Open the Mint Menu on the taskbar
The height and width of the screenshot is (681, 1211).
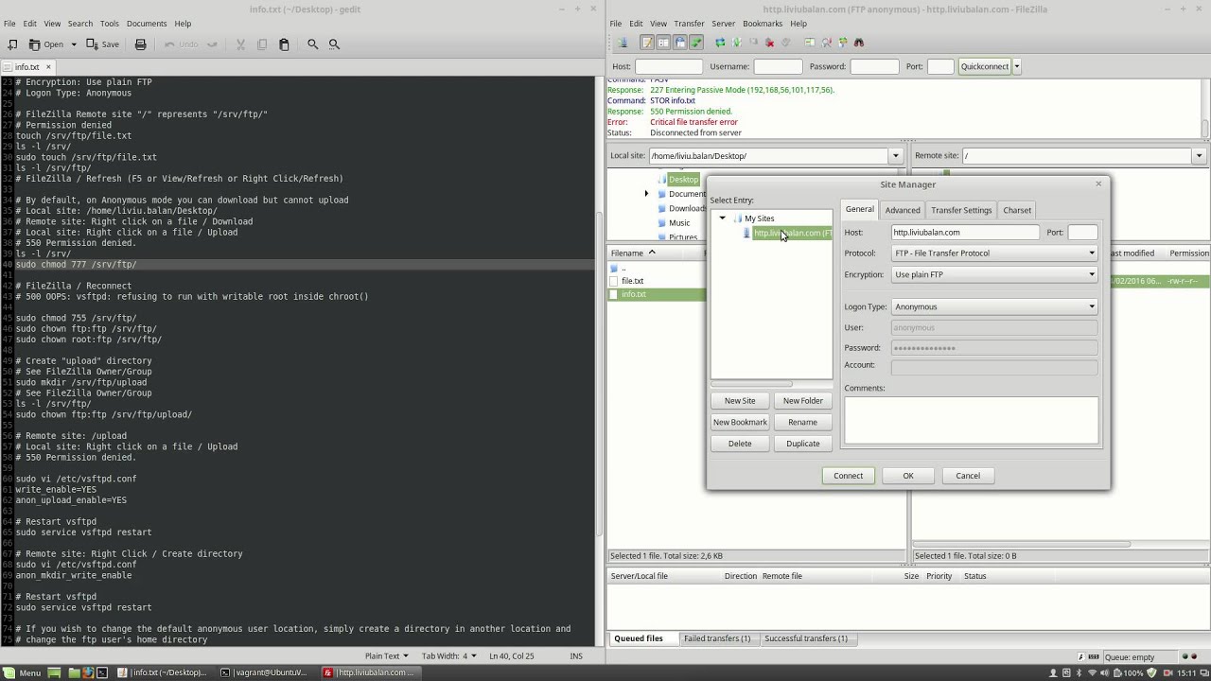pos(23,672)
